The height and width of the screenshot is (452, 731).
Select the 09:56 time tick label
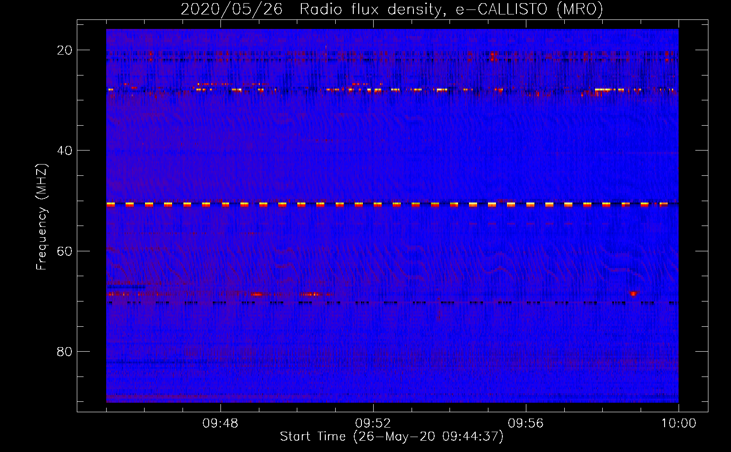(x=525, y=424)
